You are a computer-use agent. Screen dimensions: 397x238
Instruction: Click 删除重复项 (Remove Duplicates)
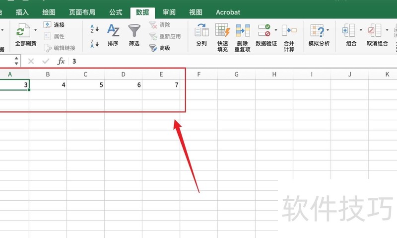coord(243,31)
